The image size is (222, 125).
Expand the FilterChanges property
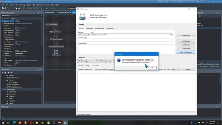point(2,60)
